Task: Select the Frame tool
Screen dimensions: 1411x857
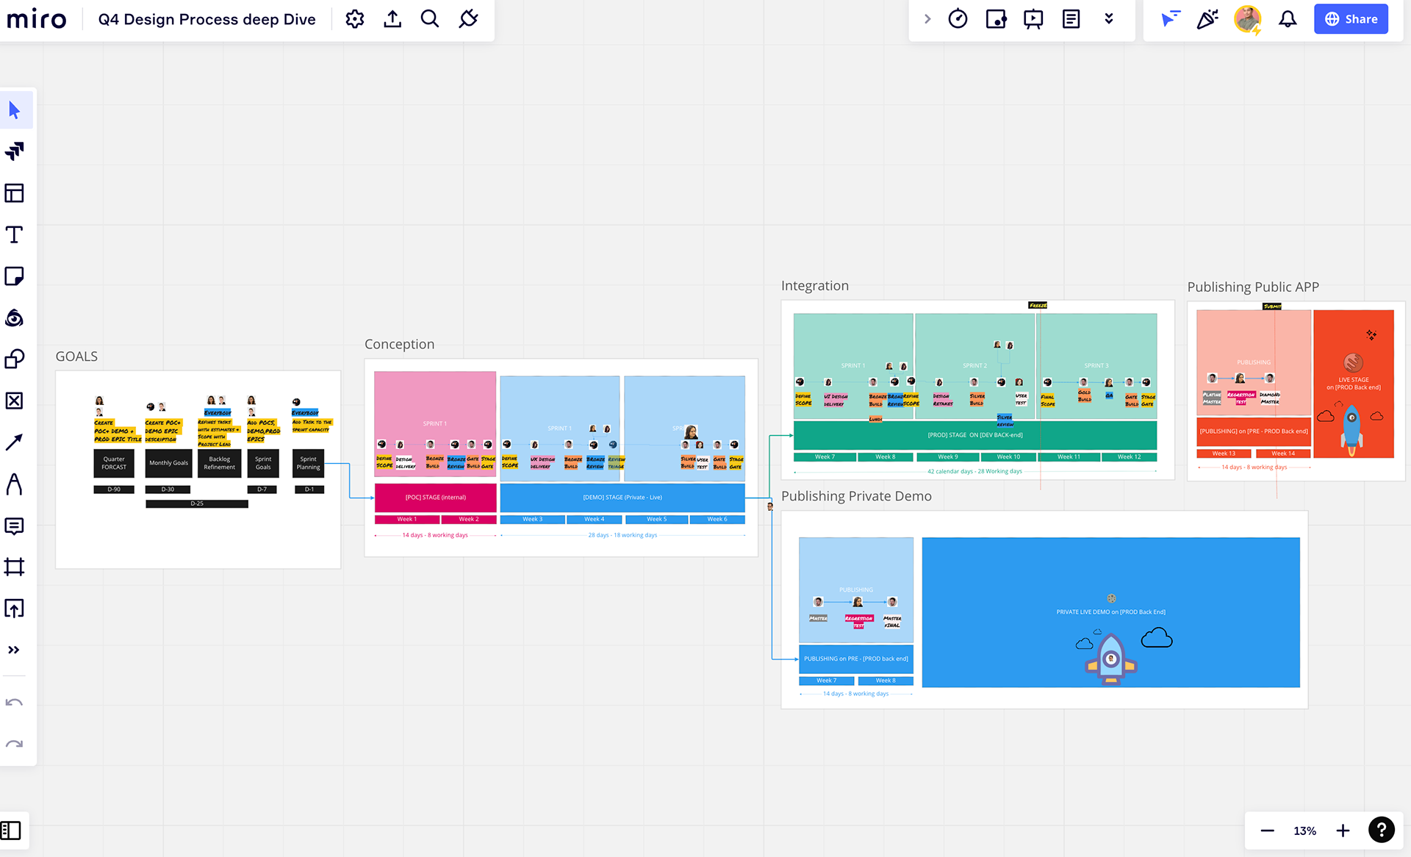Action: point(15,567)
